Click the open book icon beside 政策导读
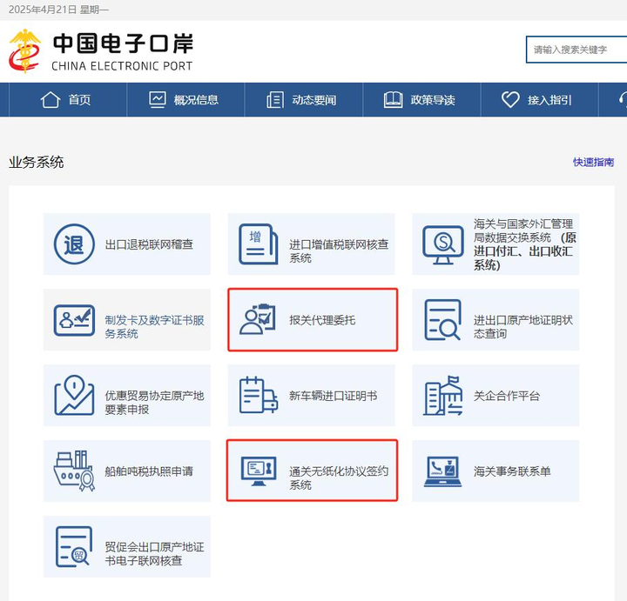The width and height of the screenshot is (627, 601). [393, 99]
